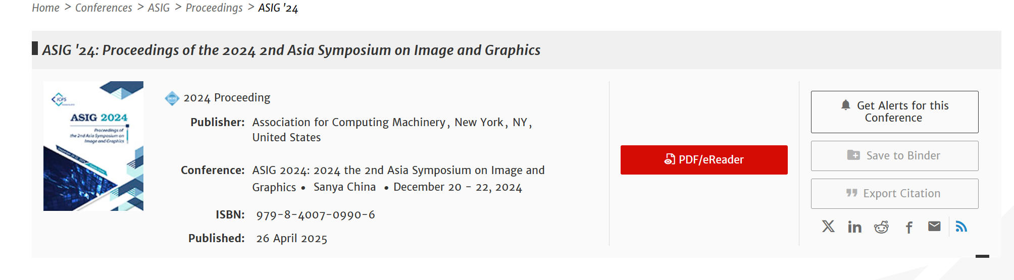Click the ICPS proceeding badge icon
Image resolution: width=1014 pixels, height=280 pixels.
(172, 98)
